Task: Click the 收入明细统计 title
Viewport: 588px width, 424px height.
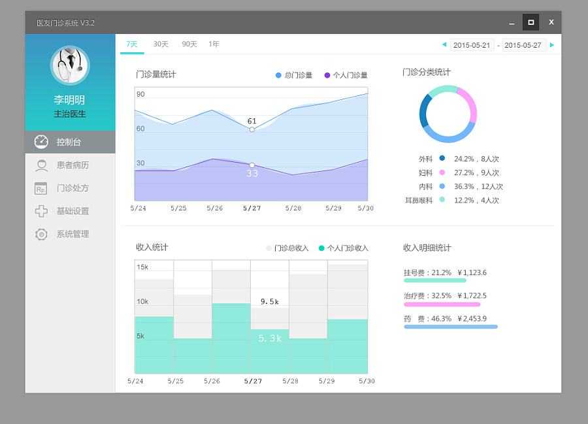Action: [x=427, y=248]
